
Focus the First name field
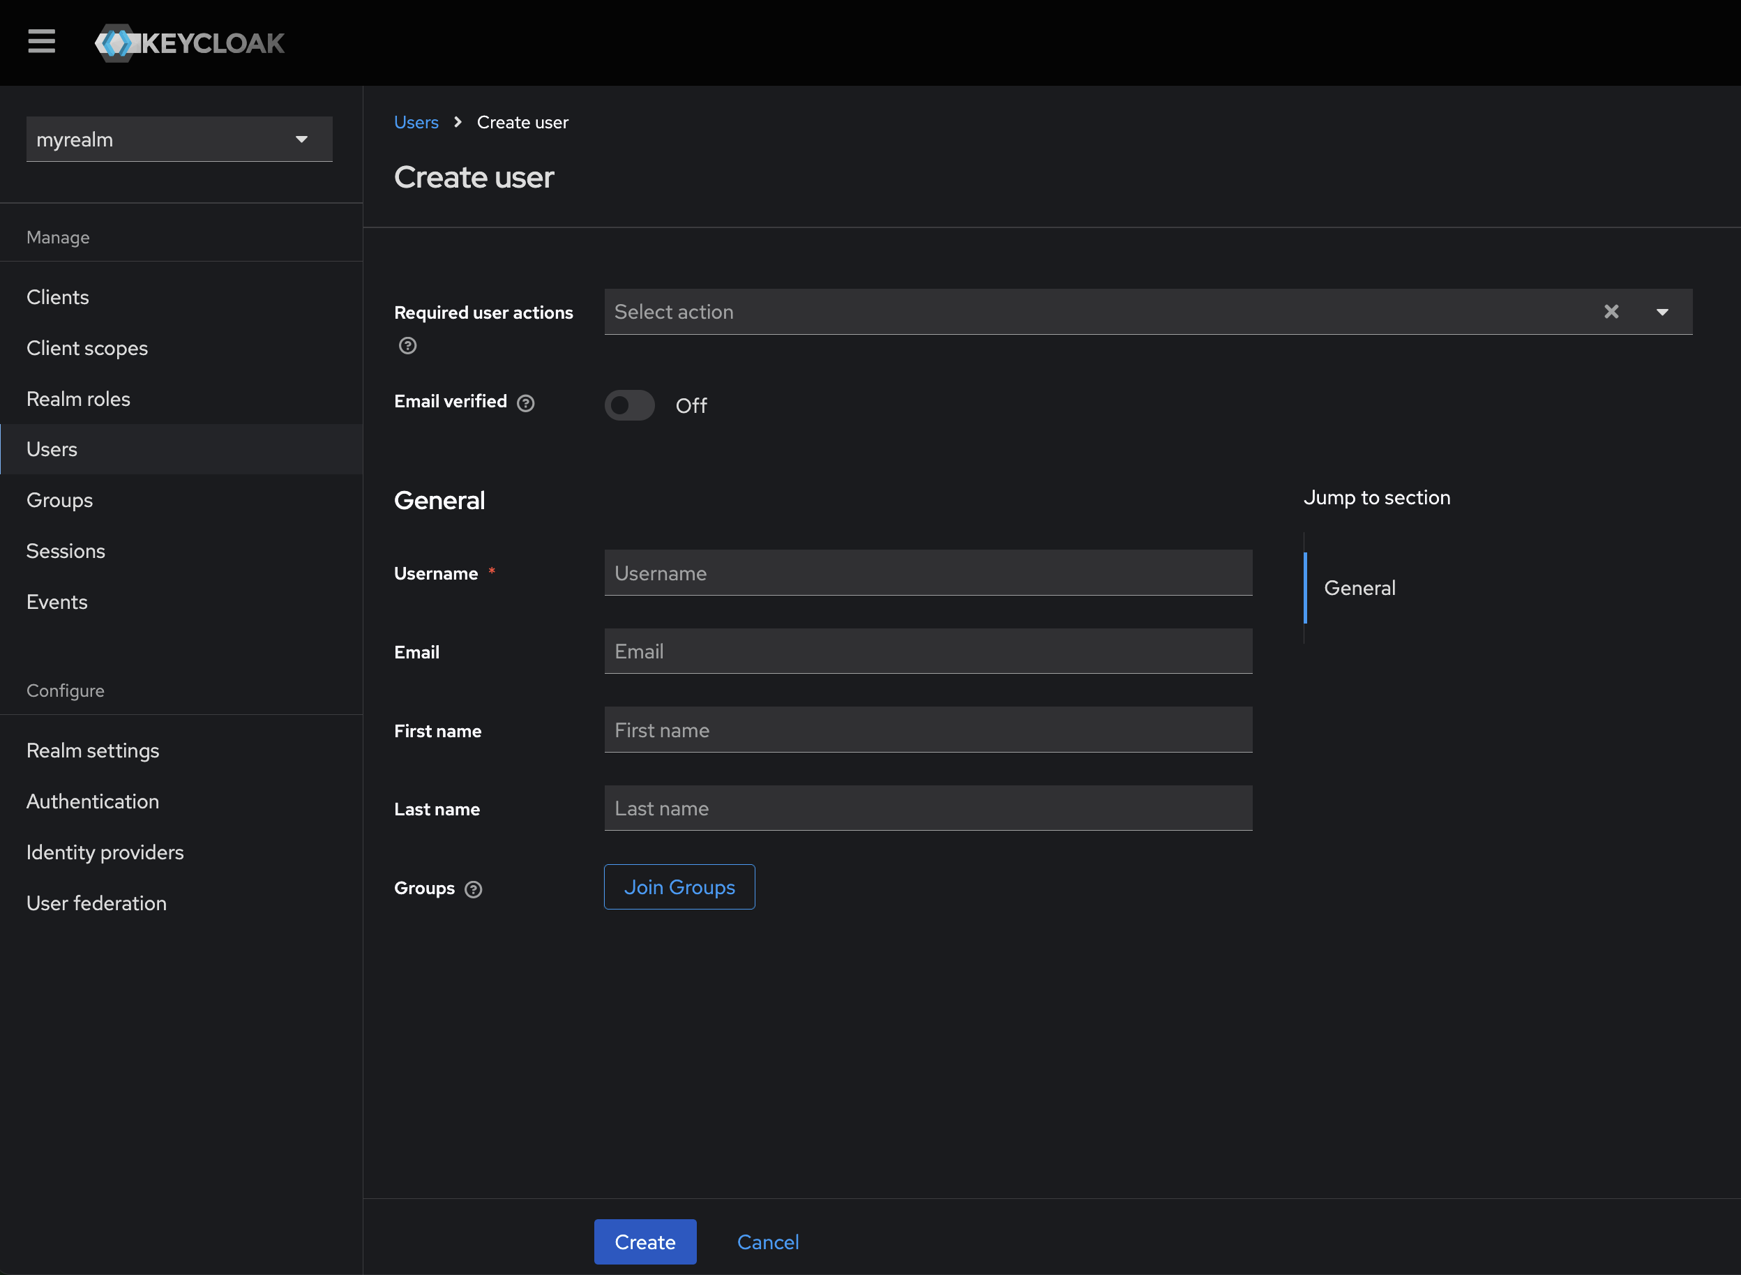click(928, 730)
